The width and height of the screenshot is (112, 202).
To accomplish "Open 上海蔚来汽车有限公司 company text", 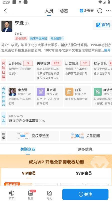I will (19, 101).
